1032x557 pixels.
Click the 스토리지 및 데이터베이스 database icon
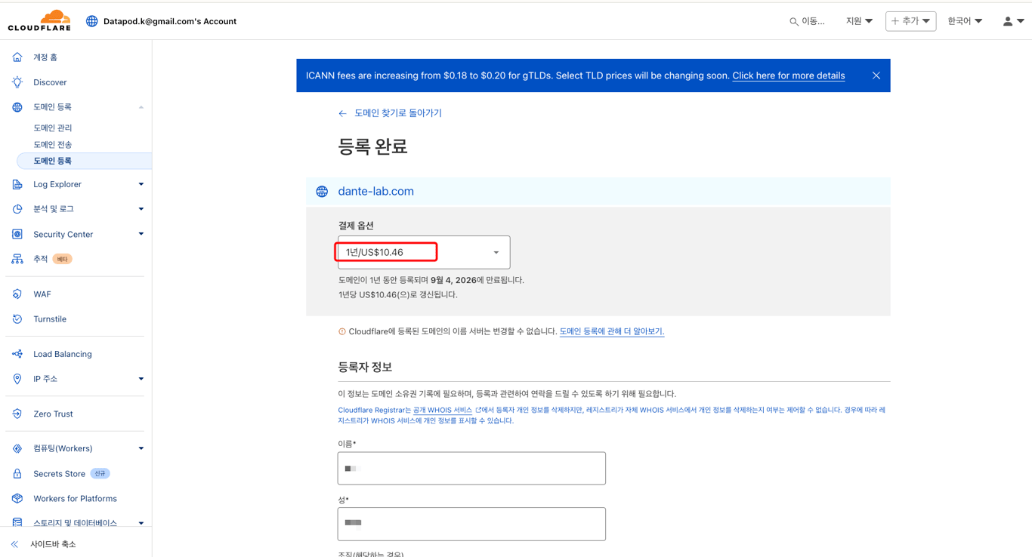tap(17, 523)
